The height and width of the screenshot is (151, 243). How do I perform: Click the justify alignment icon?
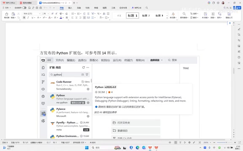84,18
